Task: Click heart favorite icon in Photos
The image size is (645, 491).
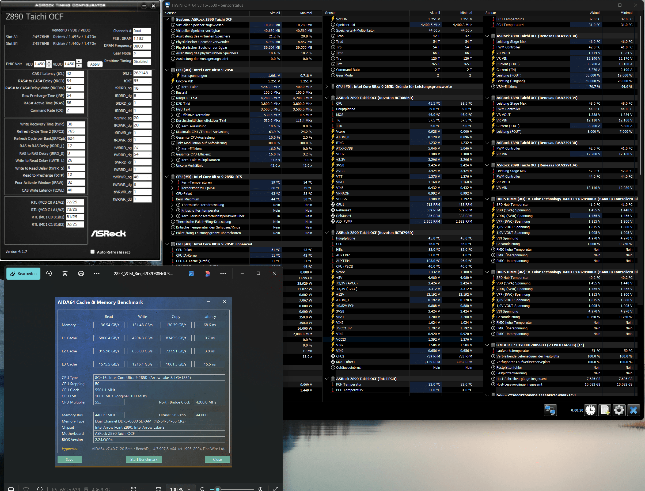Action: click(26, 489)
